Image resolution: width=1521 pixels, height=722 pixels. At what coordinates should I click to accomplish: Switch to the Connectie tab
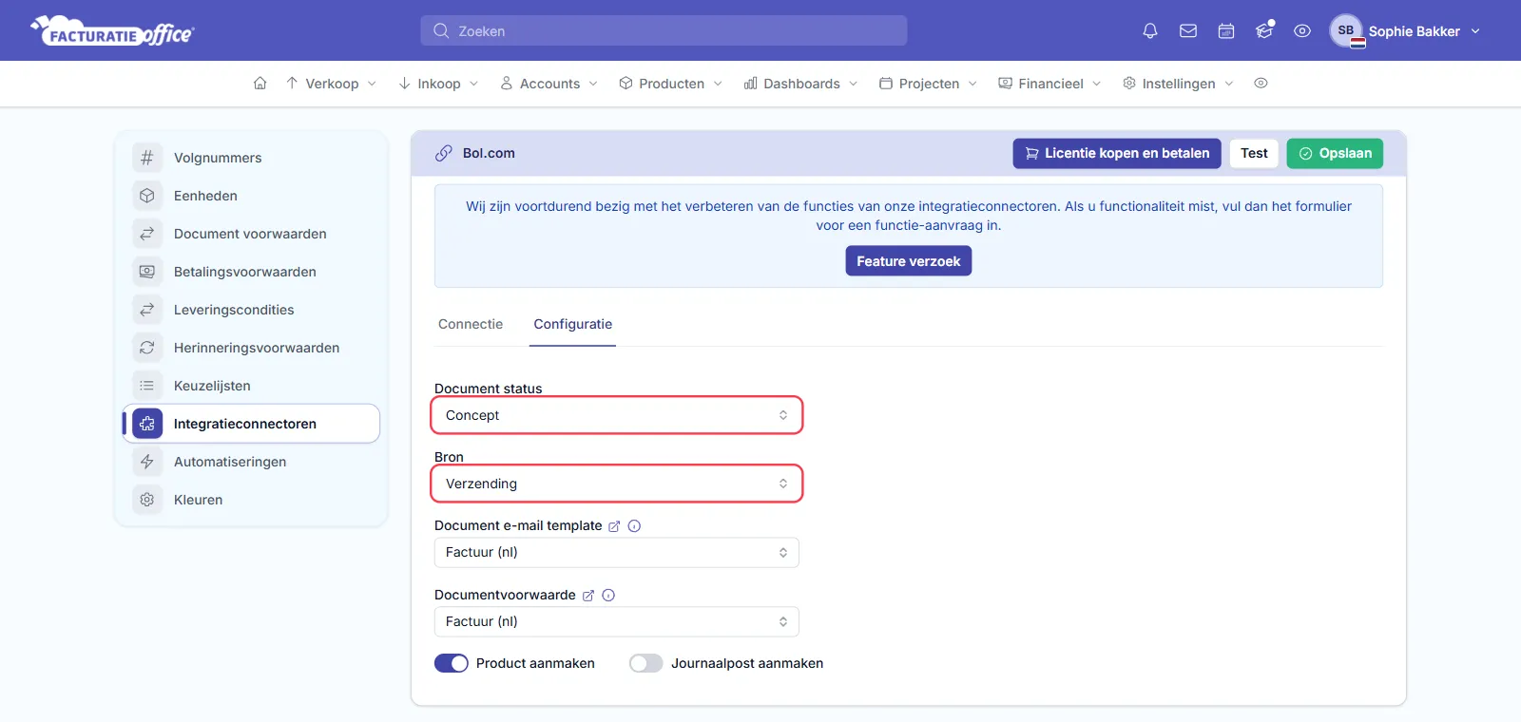coord(471,324)
